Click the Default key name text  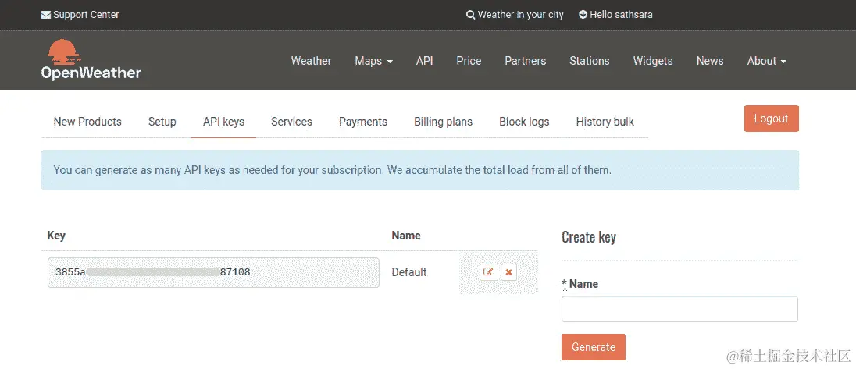point(409,272)
